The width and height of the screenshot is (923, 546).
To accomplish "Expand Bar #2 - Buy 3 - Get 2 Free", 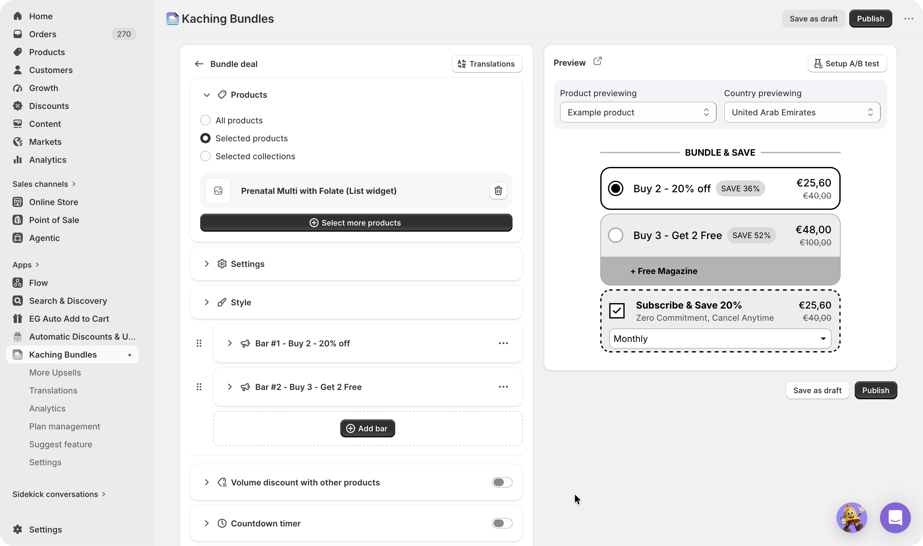I will tap(229, 387).
